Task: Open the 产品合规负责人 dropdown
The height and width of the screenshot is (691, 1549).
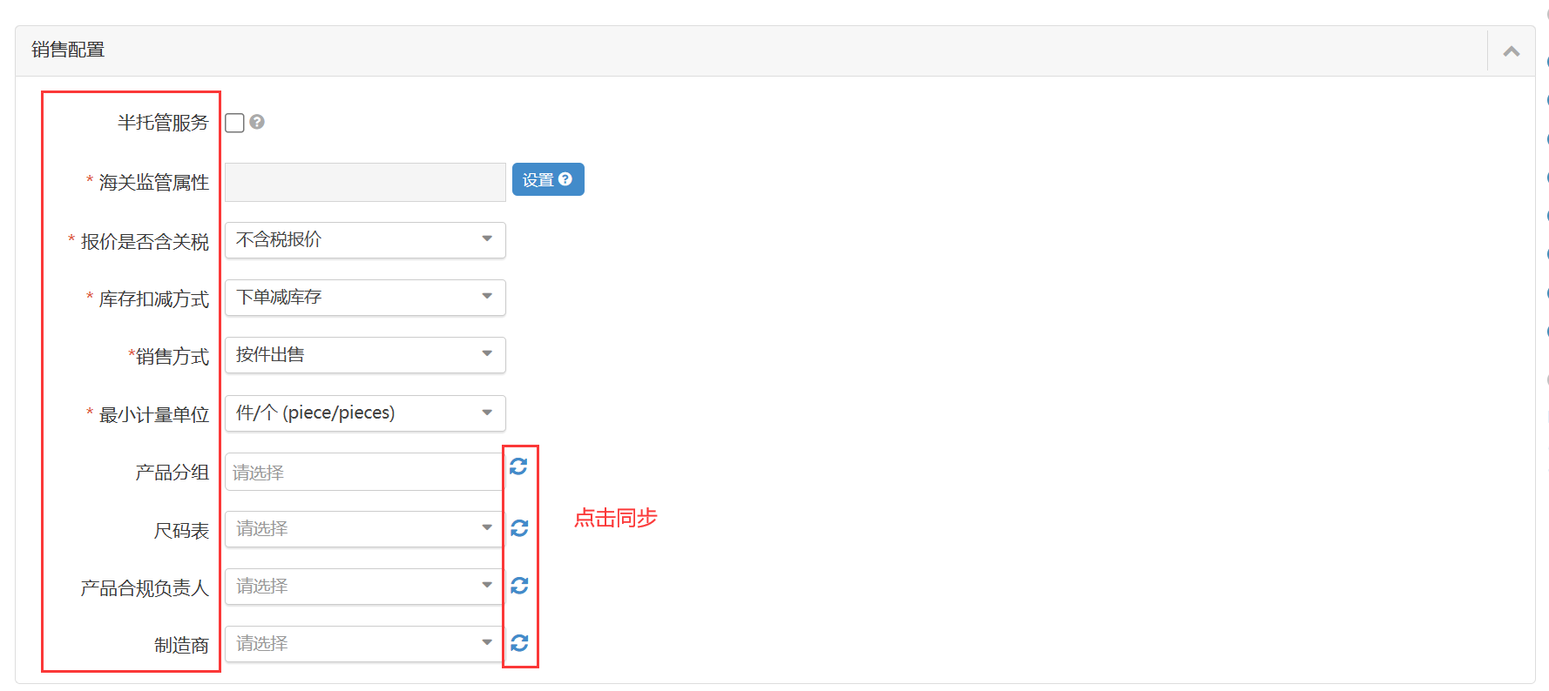Action: tap(363, 586)
